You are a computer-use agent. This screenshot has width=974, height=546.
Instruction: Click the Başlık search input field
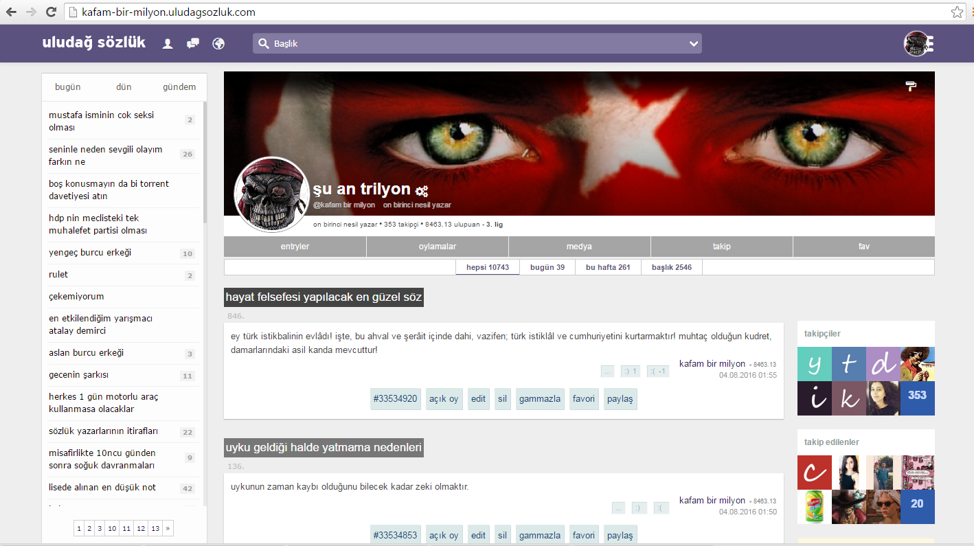click(x=474, y=44)
